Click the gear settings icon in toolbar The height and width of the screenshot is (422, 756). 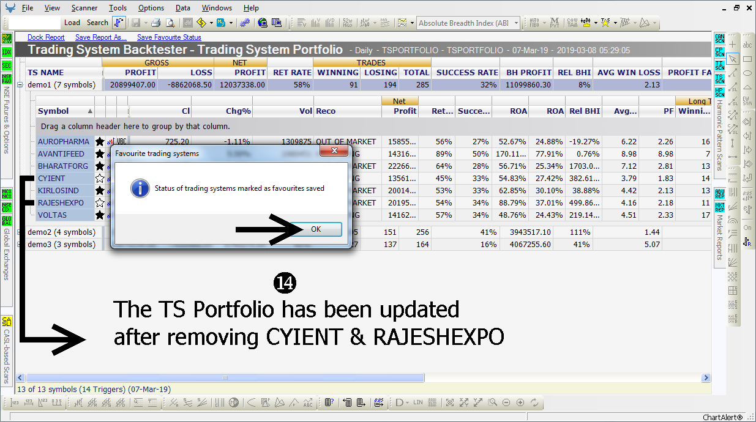245,23
